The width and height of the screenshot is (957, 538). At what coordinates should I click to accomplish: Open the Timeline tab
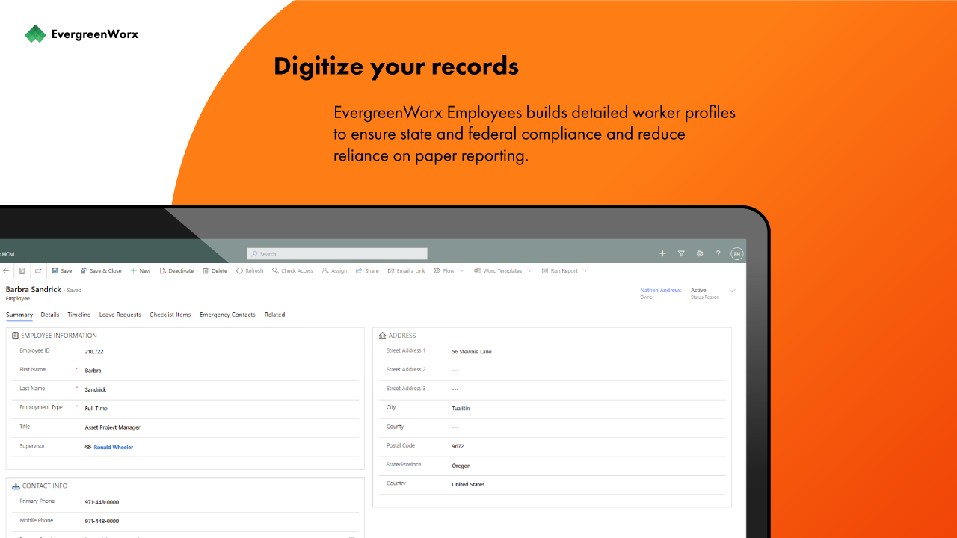point(79,315)
